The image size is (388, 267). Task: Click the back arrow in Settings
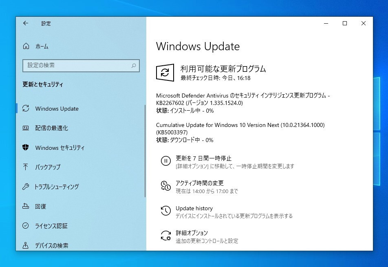26,23
